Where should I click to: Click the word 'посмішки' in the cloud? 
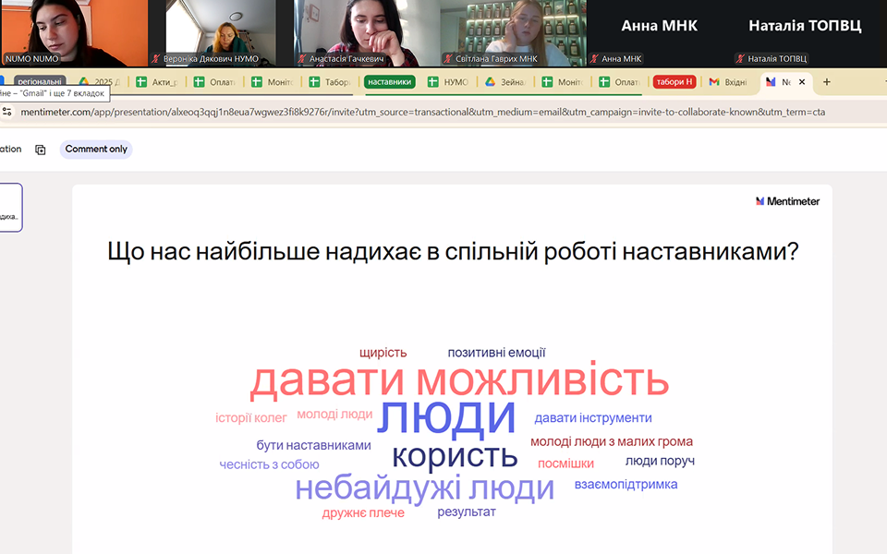coord(565,464)
